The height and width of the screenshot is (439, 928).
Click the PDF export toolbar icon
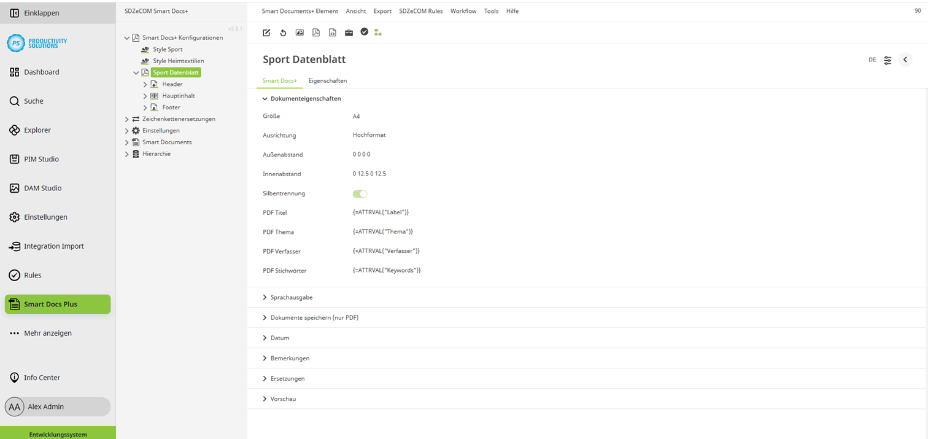316,33
